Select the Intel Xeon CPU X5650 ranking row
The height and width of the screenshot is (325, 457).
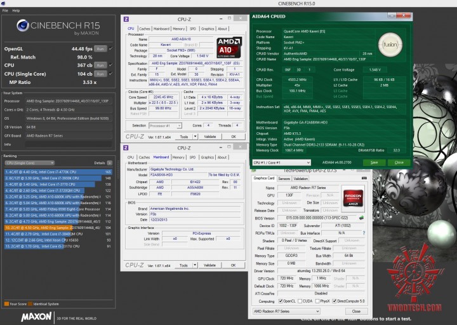pos(58,240)
